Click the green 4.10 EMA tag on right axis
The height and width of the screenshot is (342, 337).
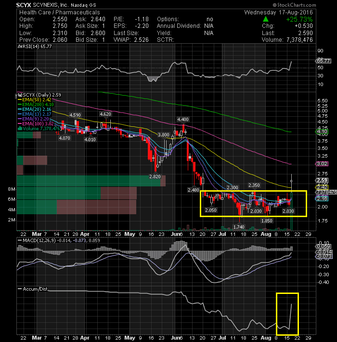click(322, 132)
